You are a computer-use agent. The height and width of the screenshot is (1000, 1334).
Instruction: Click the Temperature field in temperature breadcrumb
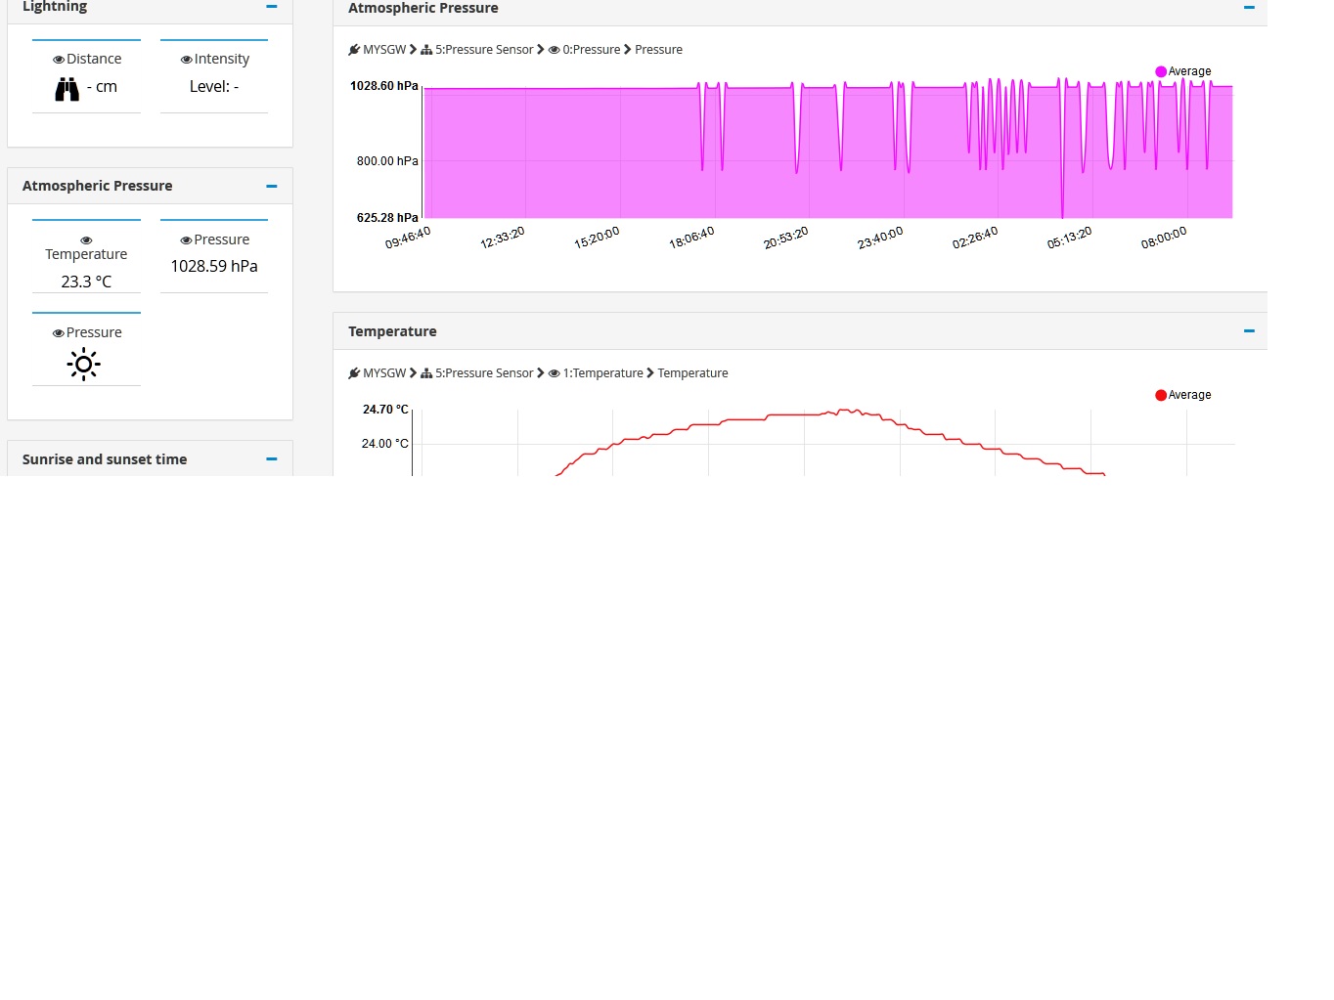tap(692, 373)
